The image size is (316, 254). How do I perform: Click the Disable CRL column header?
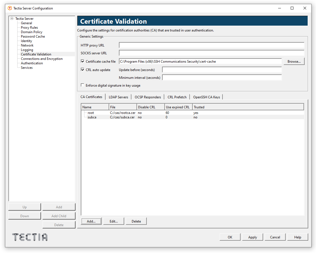coord(151,107)
